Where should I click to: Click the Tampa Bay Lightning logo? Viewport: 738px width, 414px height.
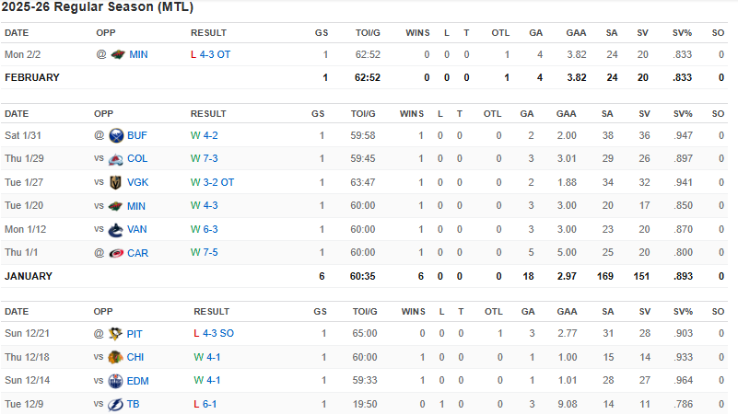click(x=116, y=404)
